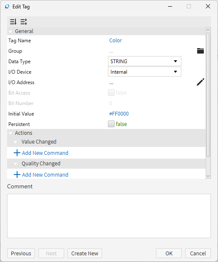Click the scrollbar down arrow
Viewport: 218px width, 262px height.
click(x=208, y=176)
